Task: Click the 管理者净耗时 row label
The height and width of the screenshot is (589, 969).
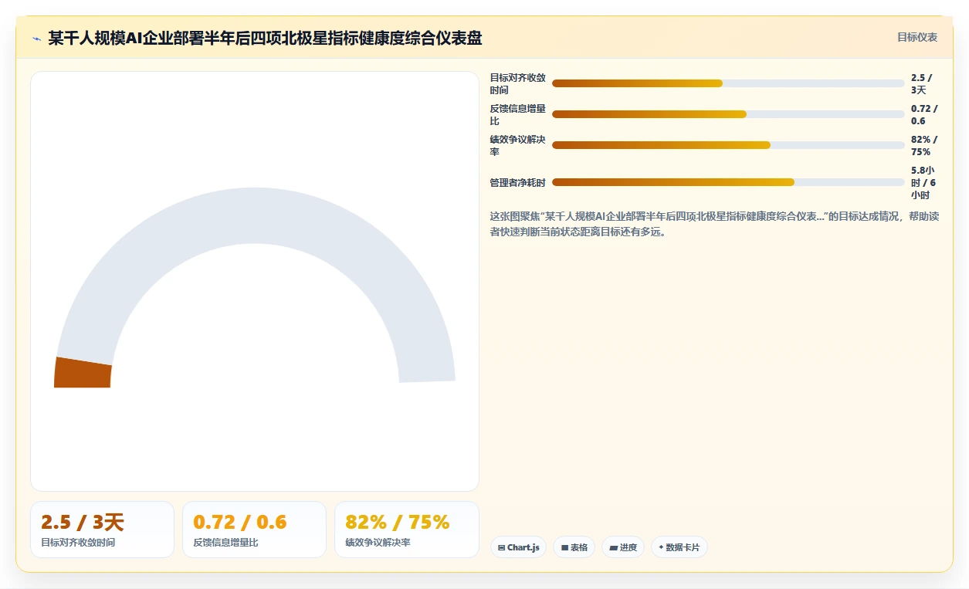Action: [517, 182]
